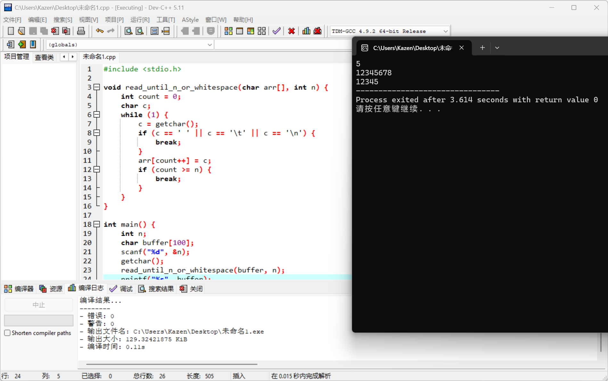Click the 中止 abort button

point(39,305)
